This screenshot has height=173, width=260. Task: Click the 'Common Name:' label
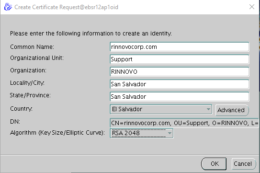click(x=32, y=47)
